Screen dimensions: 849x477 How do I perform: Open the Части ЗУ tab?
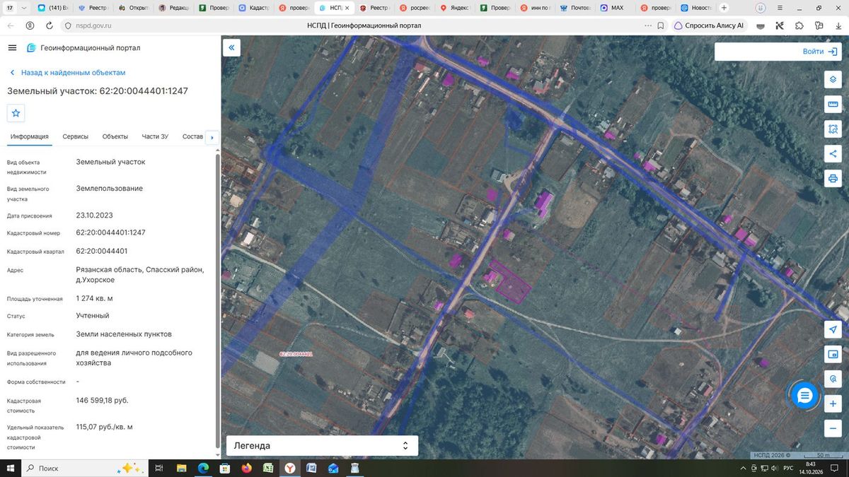coord(155,136)
